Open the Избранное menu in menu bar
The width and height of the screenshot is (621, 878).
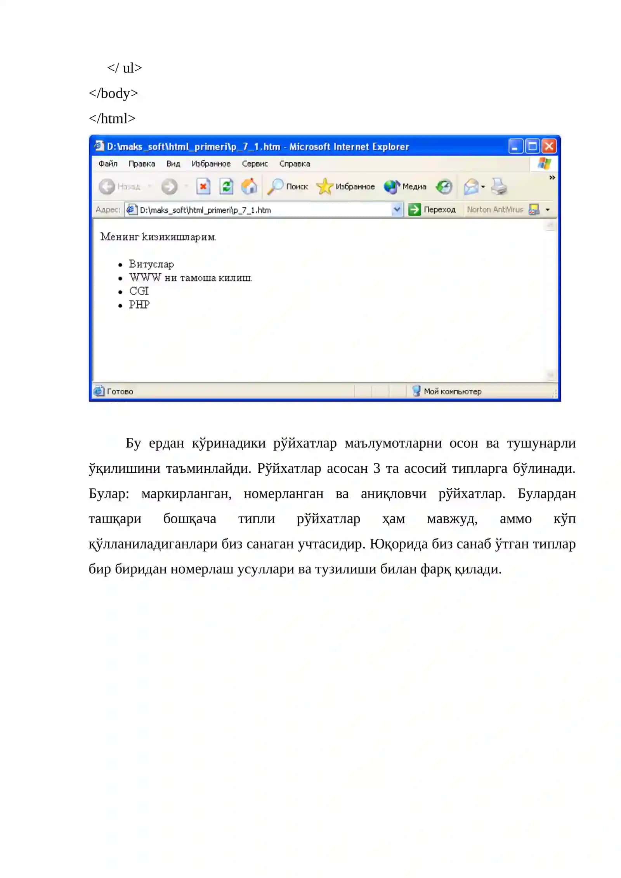211,164
